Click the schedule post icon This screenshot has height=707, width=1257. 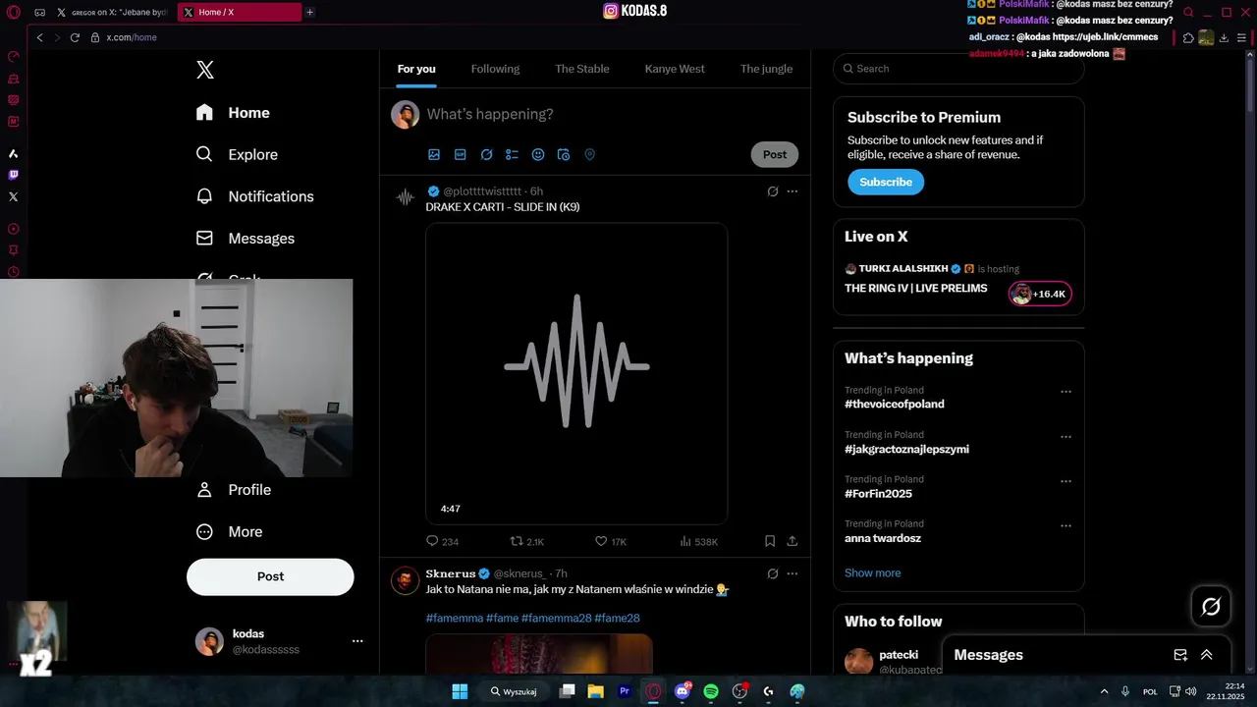(564, 154)
